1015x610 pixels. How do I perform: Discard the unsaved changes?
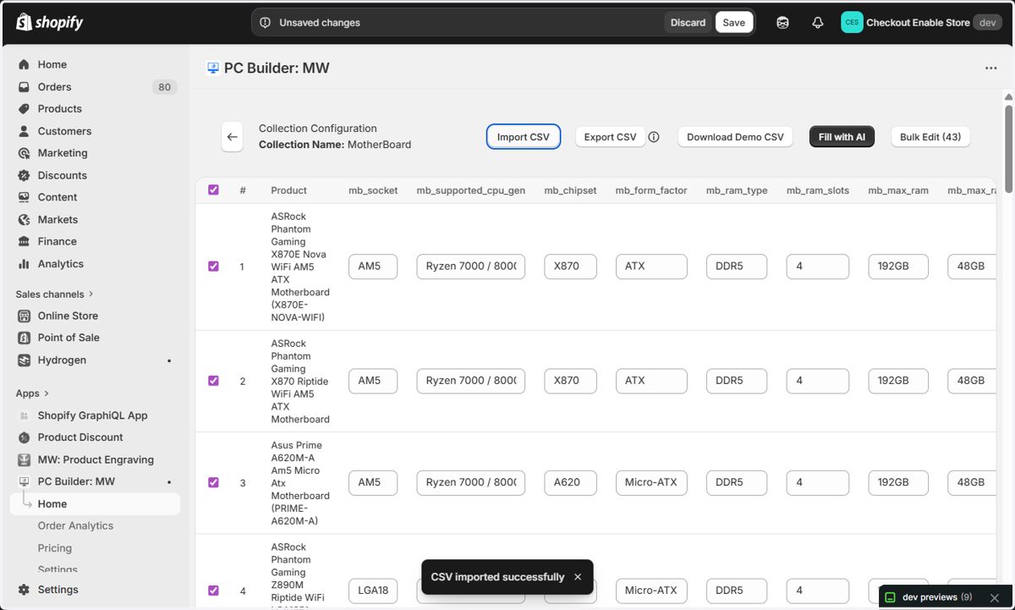[x=688, y=23]
